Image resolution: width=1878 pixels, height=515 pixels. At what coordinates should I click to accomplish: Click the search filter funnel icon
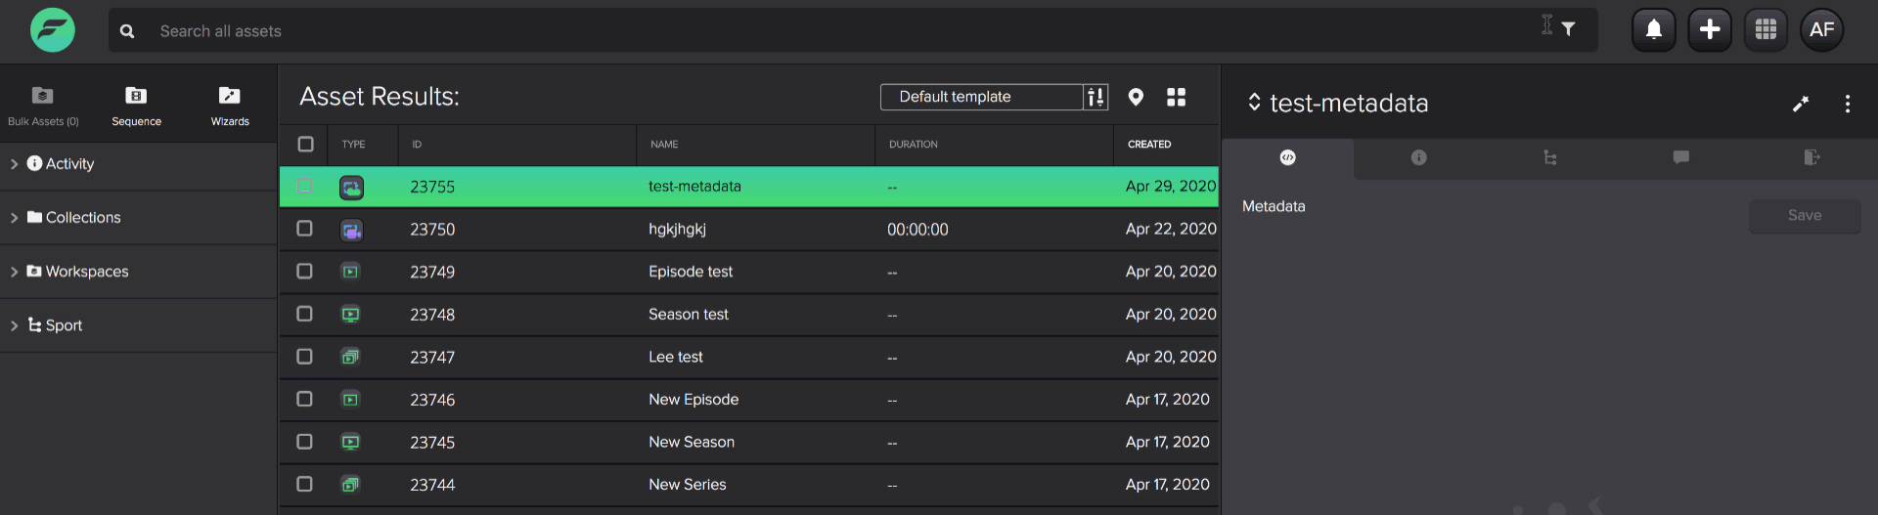tap(1568, 29)
